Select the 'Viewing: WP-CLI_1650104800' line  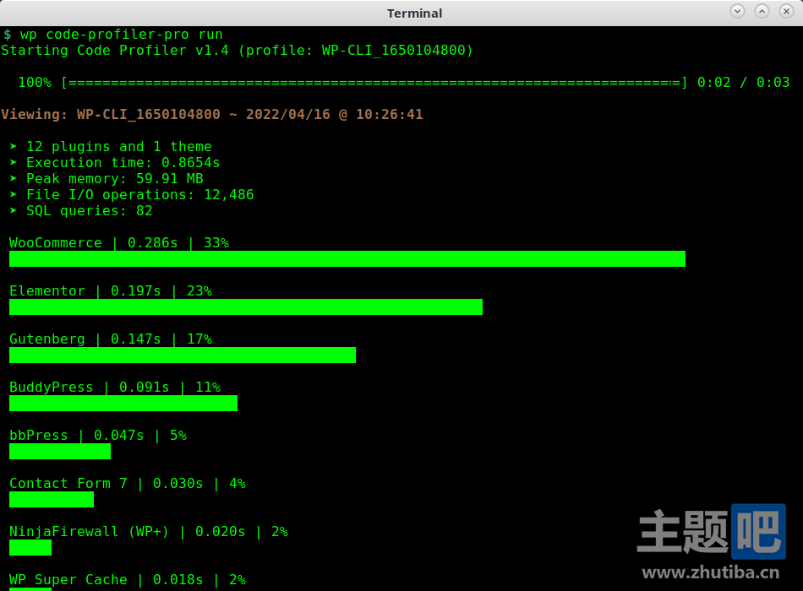pos(212,114)
